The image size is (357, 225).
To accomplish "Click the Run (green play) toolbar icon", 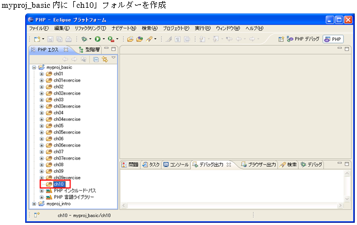I will pos(97,39).
